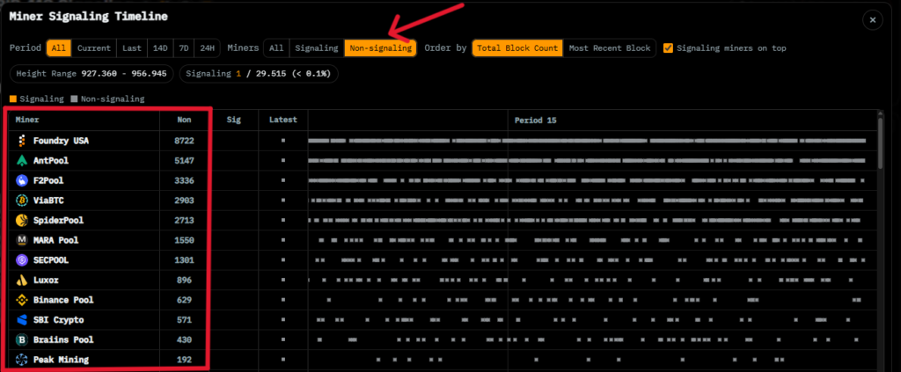This screenshot has height=372, width=901.
Task: Click Luxor count 896
Action: tap(185, 281)
